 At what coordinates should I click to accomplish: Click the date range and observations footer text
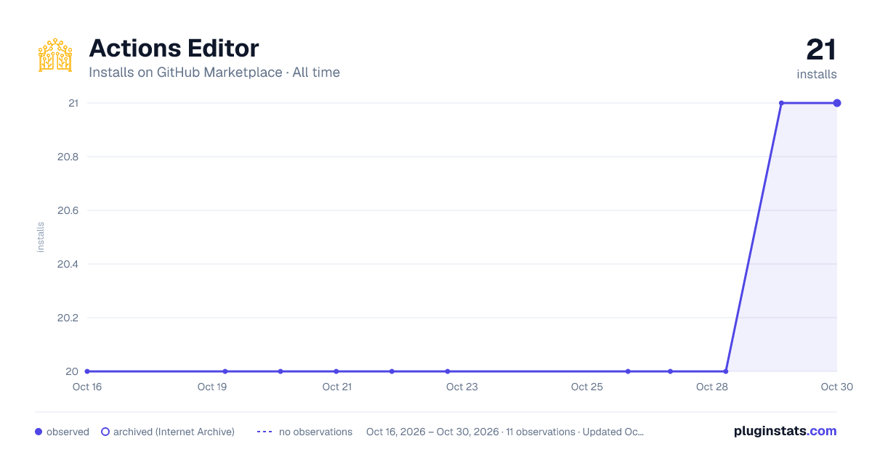click(x=505, y=432)
